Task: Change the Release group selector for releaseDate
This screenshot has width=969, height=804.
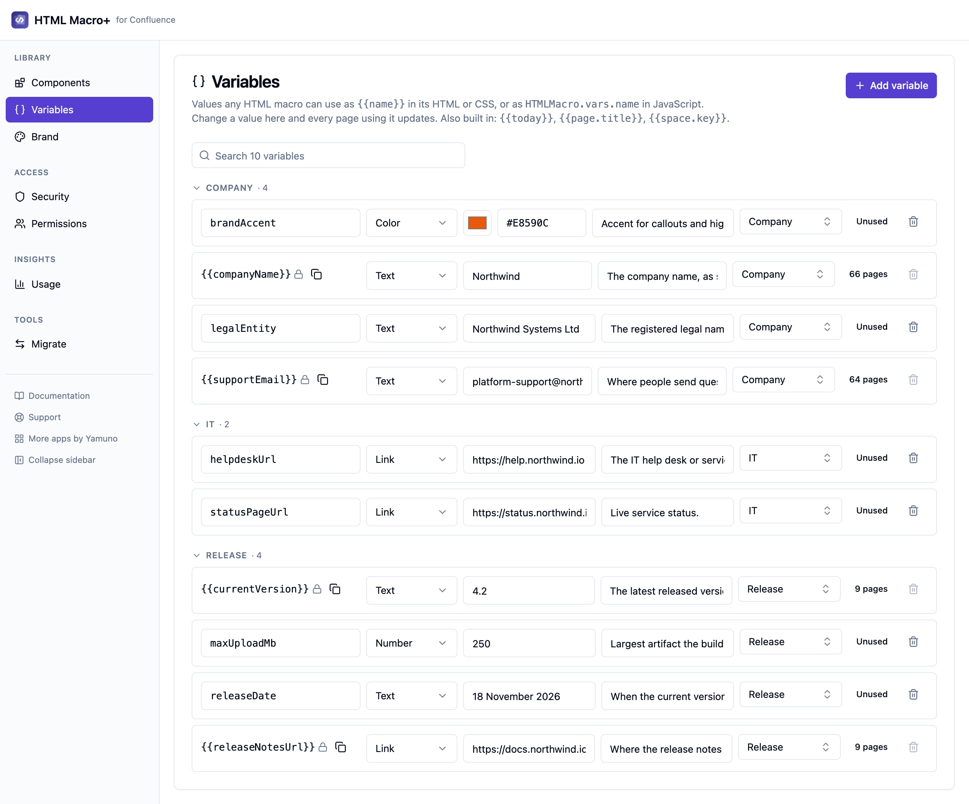Action: [791, 694]
